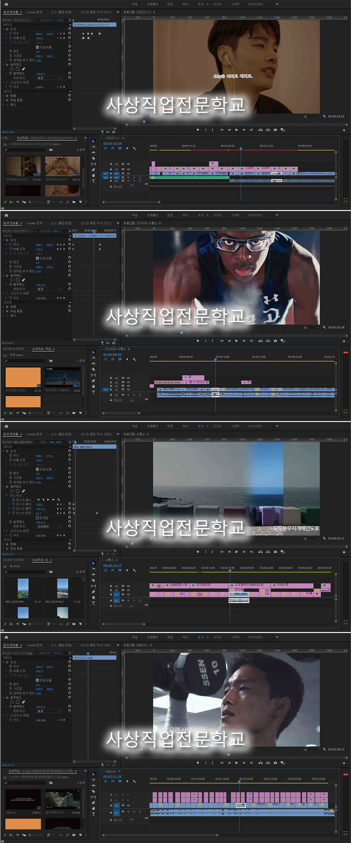
Task: Open timeline wrench settings in the 00:00:09:02 timeline
Action: [134, 359]
